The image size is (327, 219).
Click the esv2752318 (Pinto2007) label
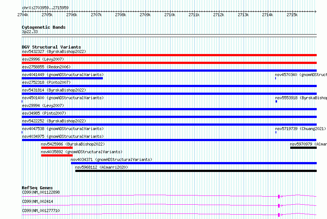click(46, 82)
